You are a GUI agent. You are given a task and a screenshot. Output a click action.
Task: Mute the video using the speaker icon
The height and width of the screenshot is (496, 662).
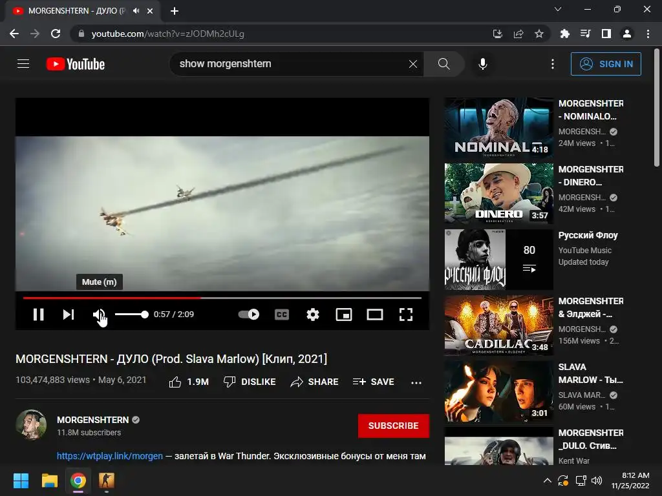(x=99, y=315)
